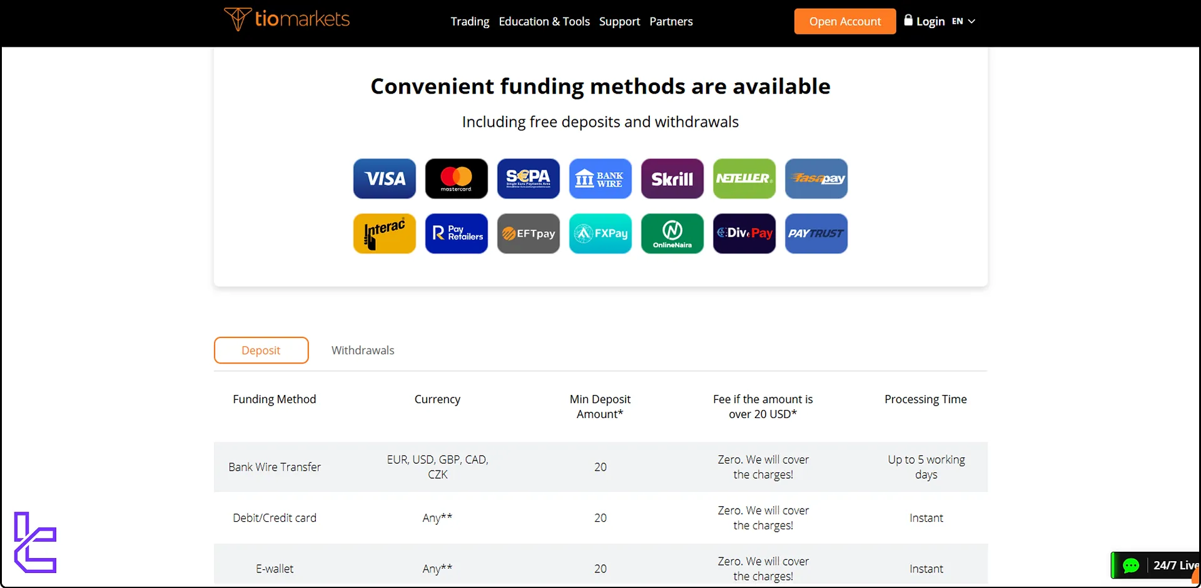This screenshot has width=1201, height=588.
Task: Pick the Neteller payment icon
Action: coord(744,179)
